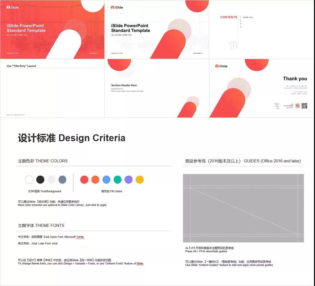Click red link text on Thank you slide
The image size is (315, 286).
[290, 108]
